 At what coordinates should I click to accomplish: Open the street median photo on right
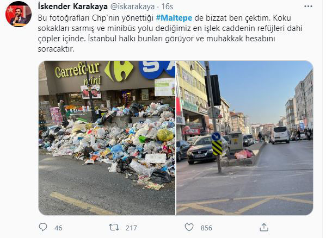click(244, 138)
